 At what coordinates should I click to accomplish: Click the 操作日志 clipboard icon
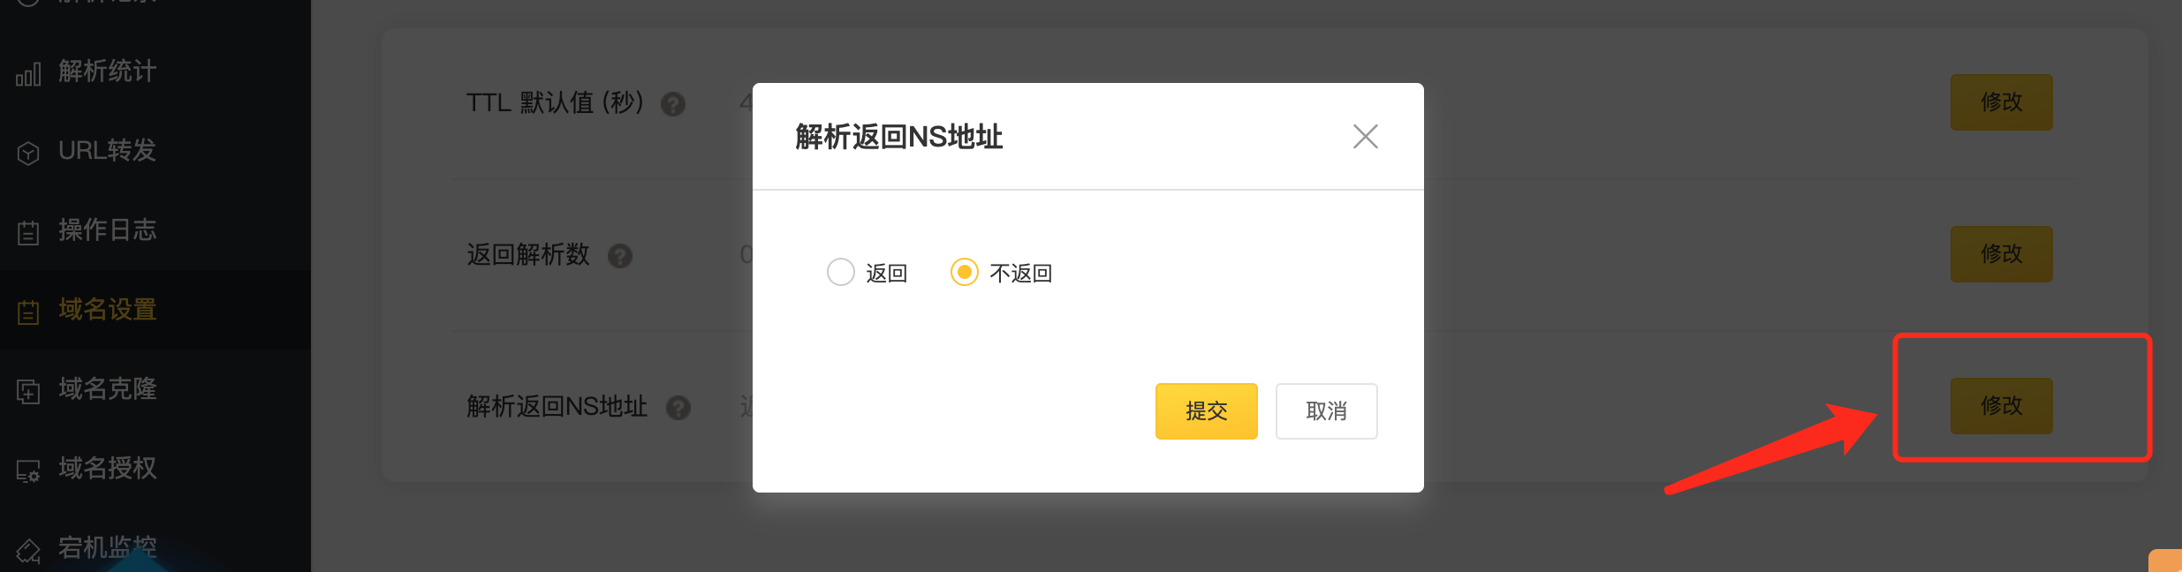[x=28, y=232]
